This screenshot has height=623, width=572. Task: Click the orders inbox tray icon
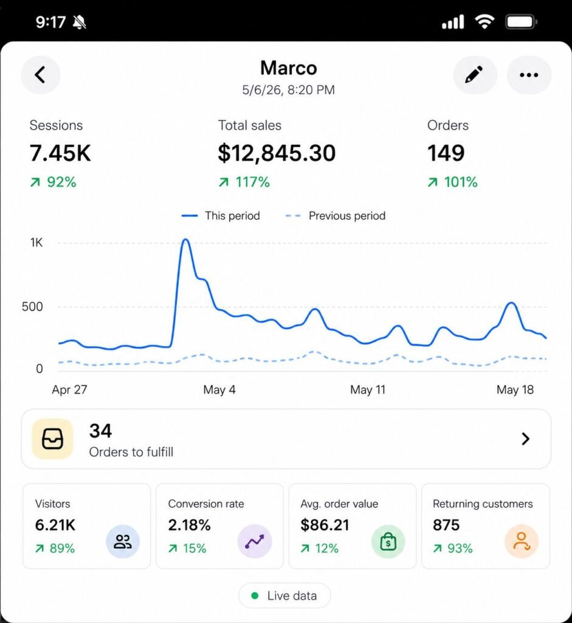pos(52,439)
